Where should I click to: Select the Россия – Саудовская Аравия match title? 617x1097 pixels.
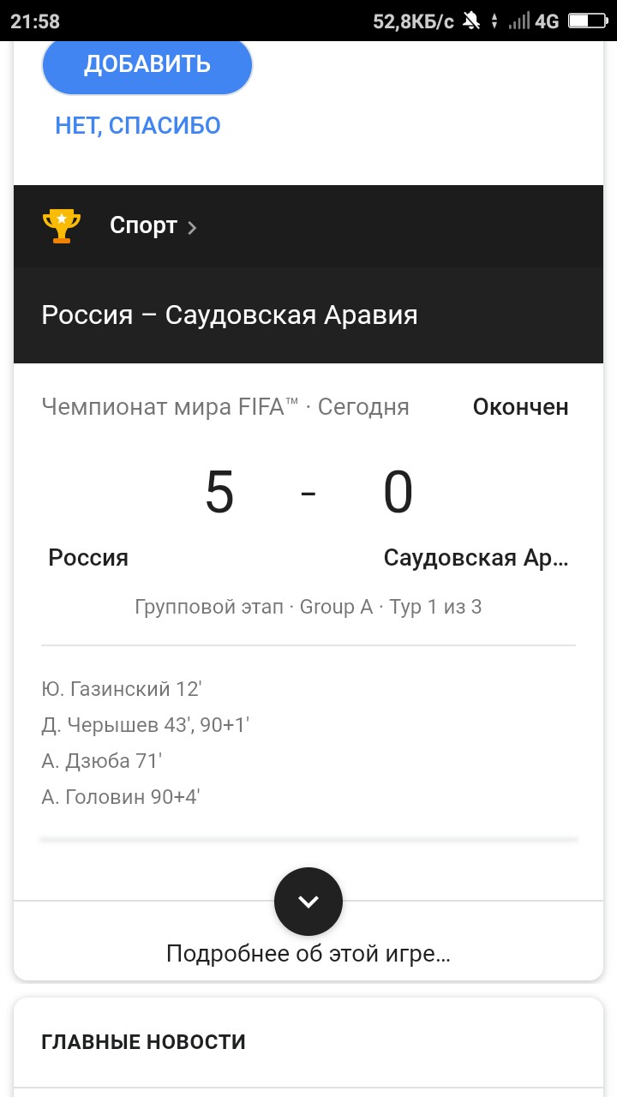coord(230,315)
